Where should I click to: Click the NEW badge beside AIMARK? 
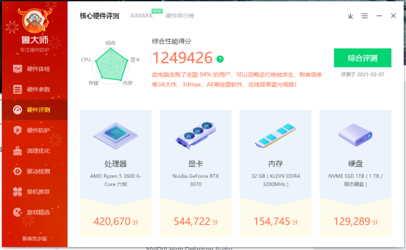157,11
